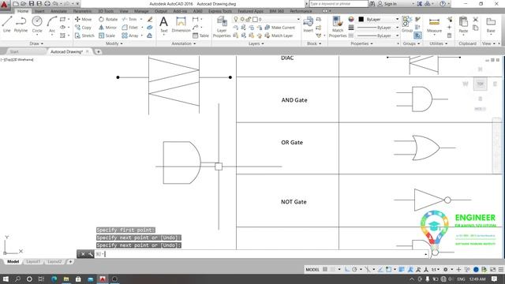Switch to the Insert ribbon tab
The height and width of the screenshot is (284, 505).
click(39, 11)
